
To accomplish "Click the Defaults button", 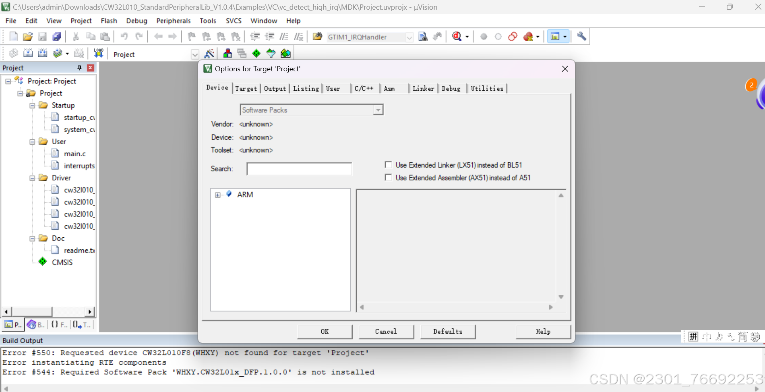I will 448,332.
